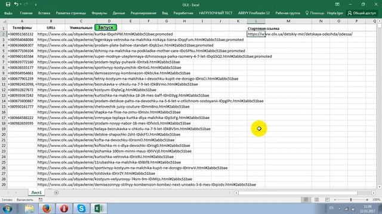The width and height of the screenshot is (382, 214).
Task: Click the URL with kostyum-IDqteCg
Action: pyautogui.click(x=97, y=90)
